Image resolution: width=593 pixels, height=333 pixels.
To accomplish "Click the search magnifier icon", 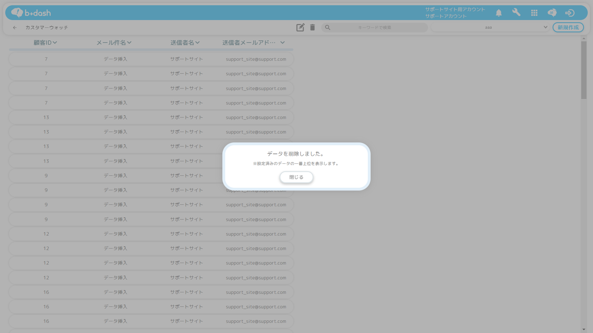I will (328, 28).
